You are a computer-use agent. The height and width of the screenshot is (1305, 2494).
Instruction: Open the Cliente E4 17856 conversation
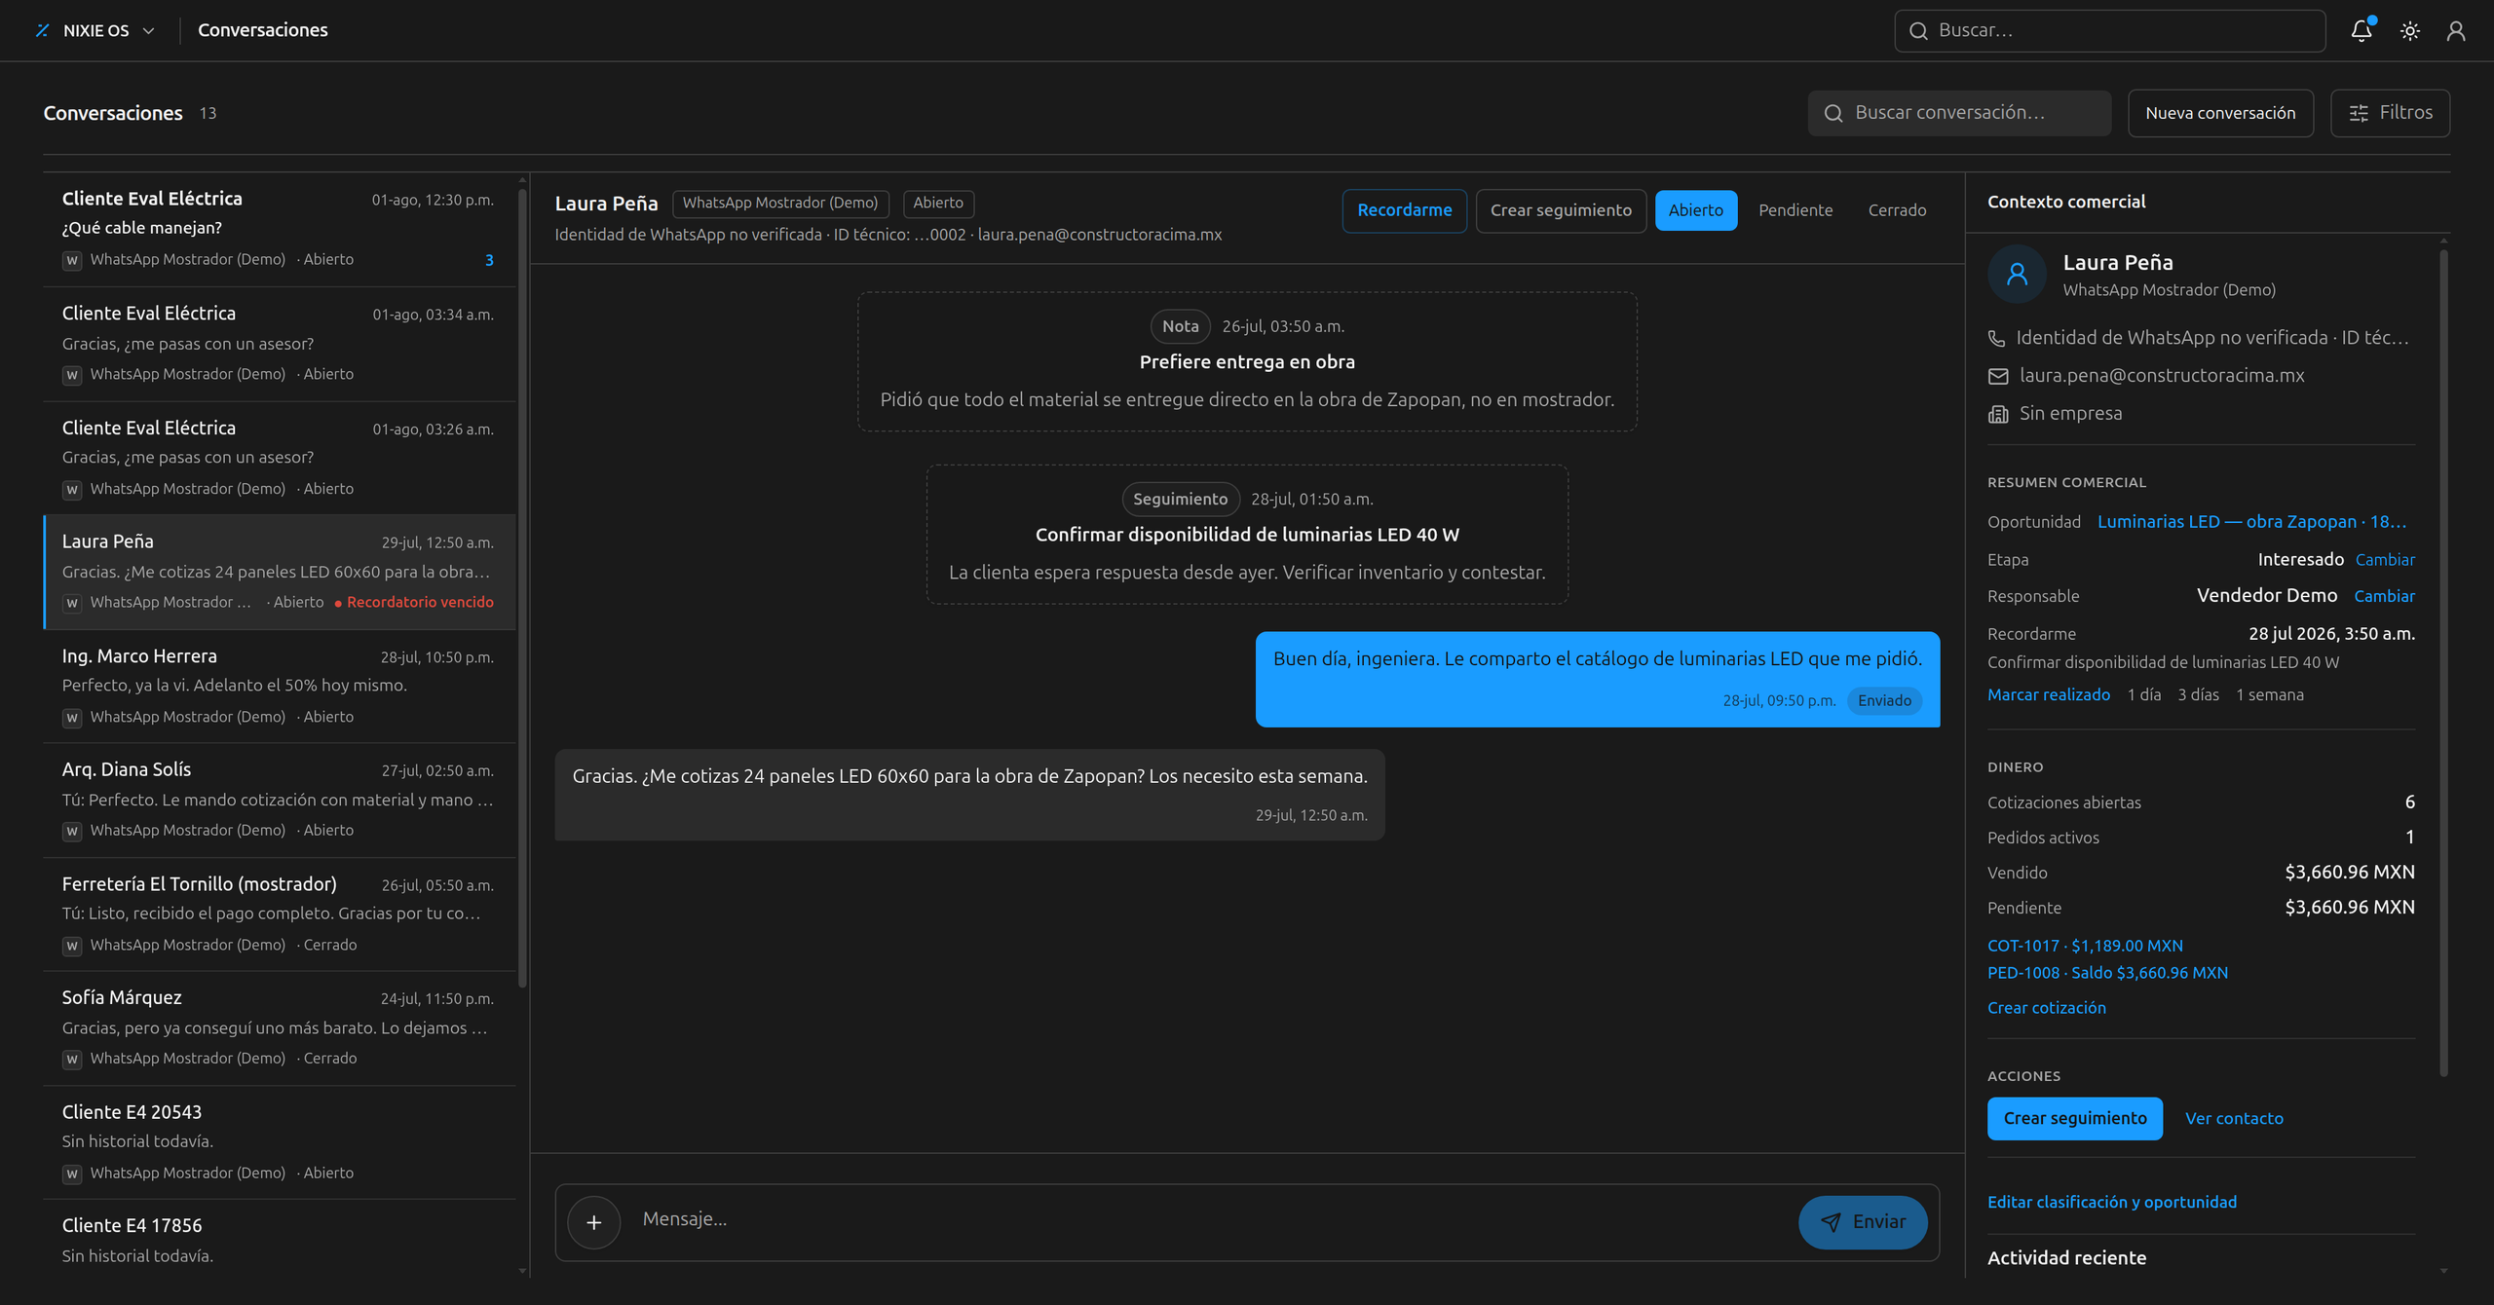pos(280,1239)
